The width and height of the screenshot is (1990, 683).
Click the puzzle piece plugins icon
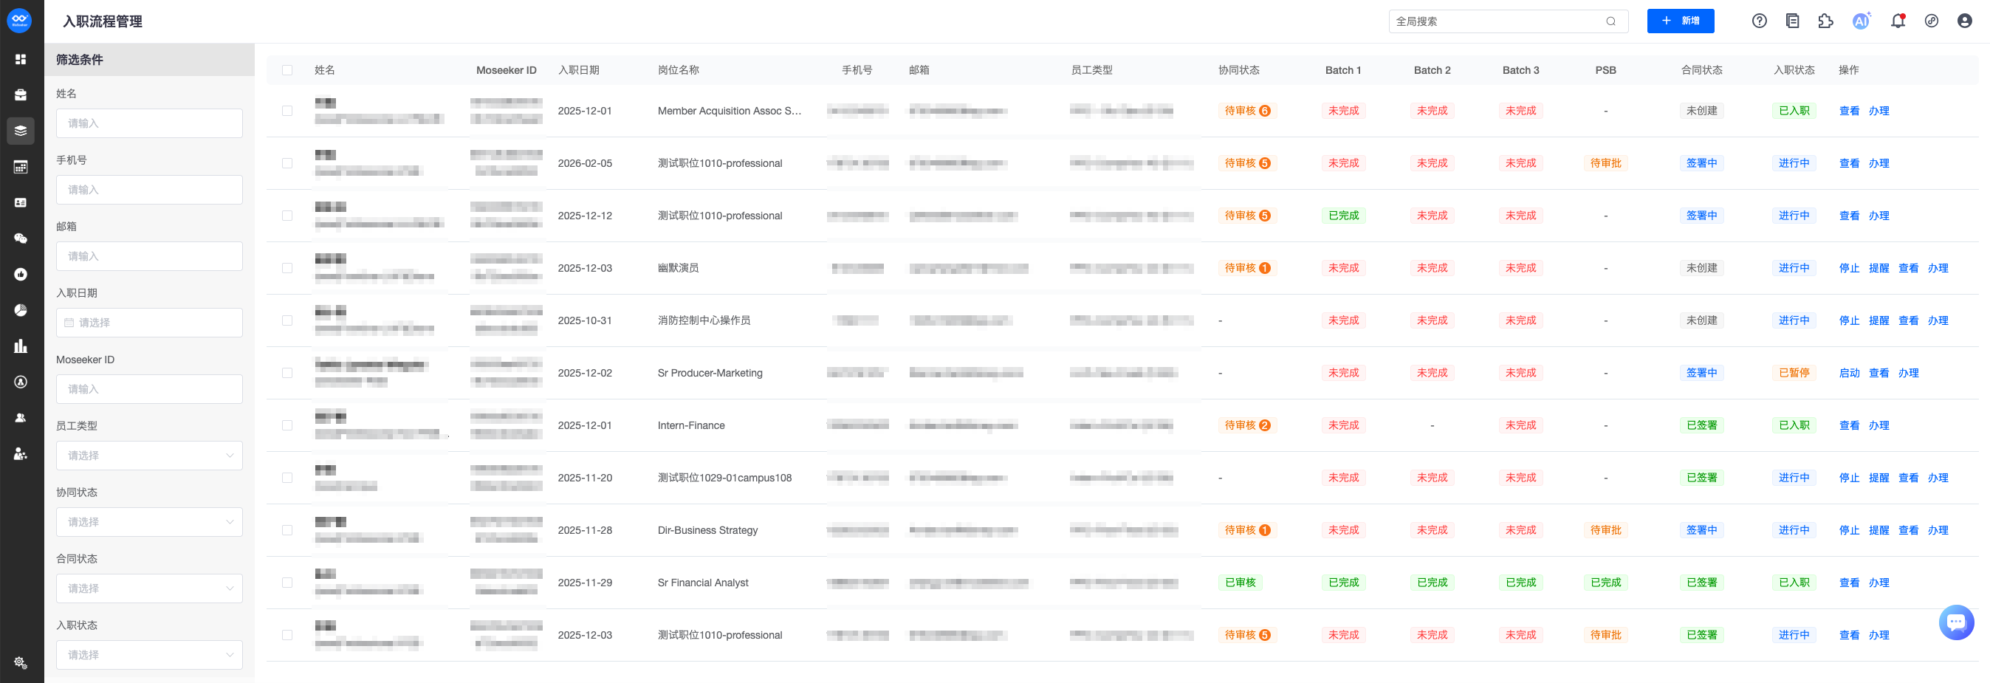coord(1825,21)
